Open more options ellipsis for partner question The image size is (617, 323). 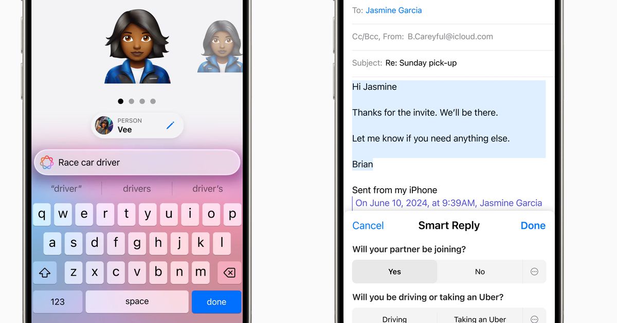tap(534, 272)
